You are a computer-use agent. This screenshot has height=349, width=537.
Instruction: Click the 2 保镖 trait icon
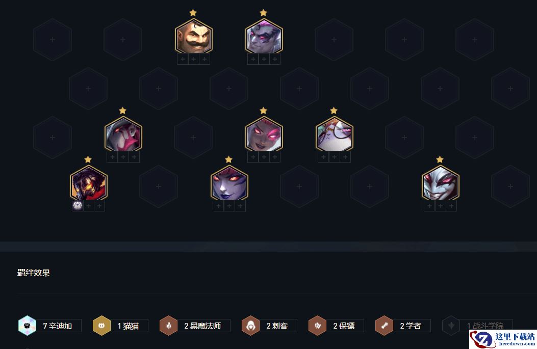click(318, 326)
